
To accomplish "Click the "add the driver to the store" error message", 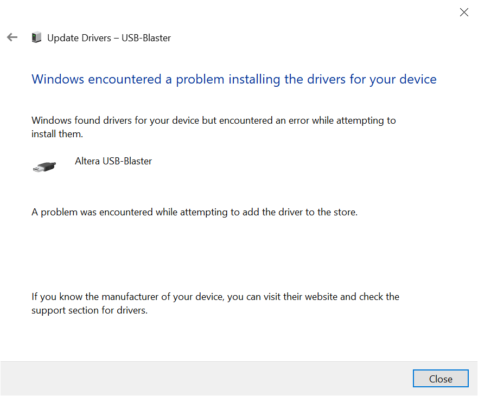I will pos(194,212).
